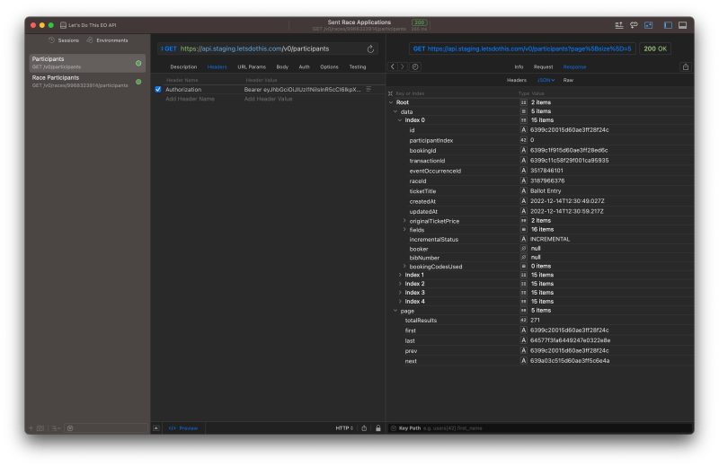719x467 pixels.
Task: Add a new request with plus icon
Action: 31,428
